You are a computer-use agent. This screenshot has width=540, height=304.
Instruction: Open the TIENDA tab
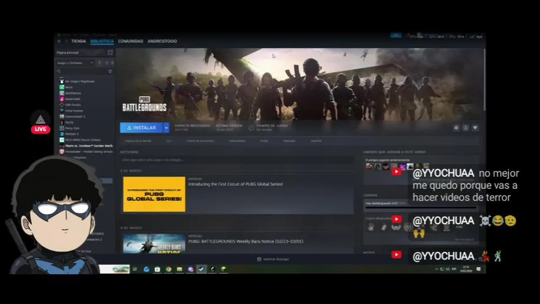(79, 41)
